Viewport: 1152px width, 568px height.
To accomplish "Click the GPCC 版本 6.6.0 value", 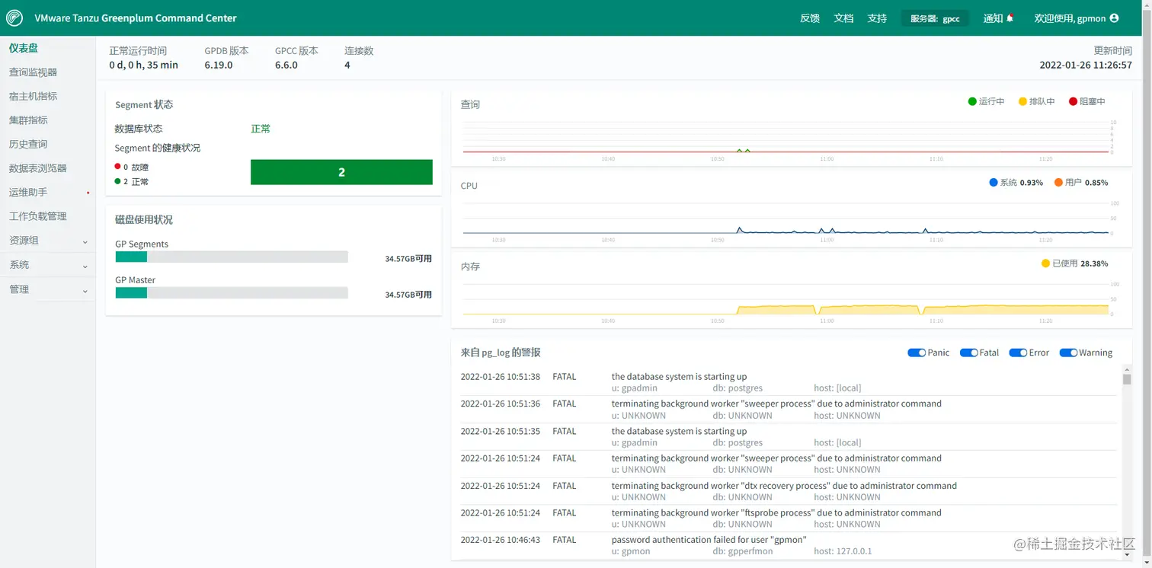I will (x=286, y=65).
